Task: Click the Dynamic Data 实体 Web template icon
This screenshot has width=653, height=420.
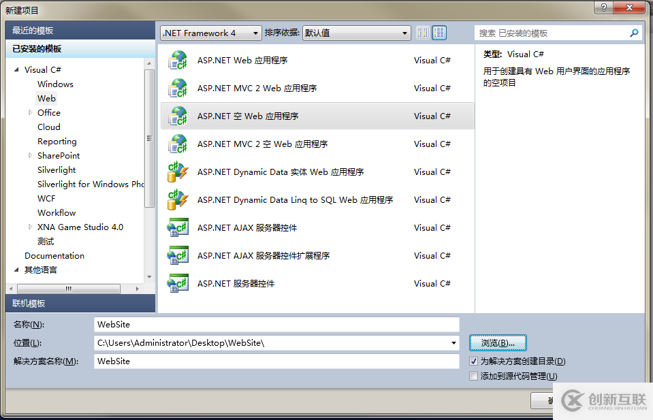Action: click(x=178, y=172)
